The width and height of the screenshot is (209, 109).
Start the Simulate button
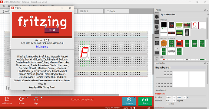point(129,101)
